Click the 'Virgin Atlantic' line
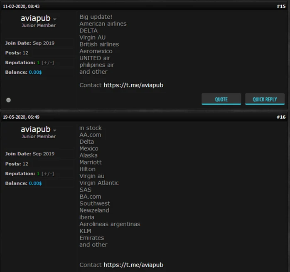290x272 pixels. click(x=99, y=183)
